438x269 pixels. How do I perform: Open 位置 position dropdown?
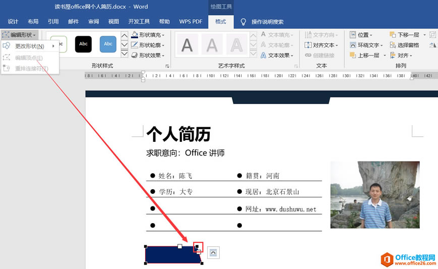pos(361,35)
